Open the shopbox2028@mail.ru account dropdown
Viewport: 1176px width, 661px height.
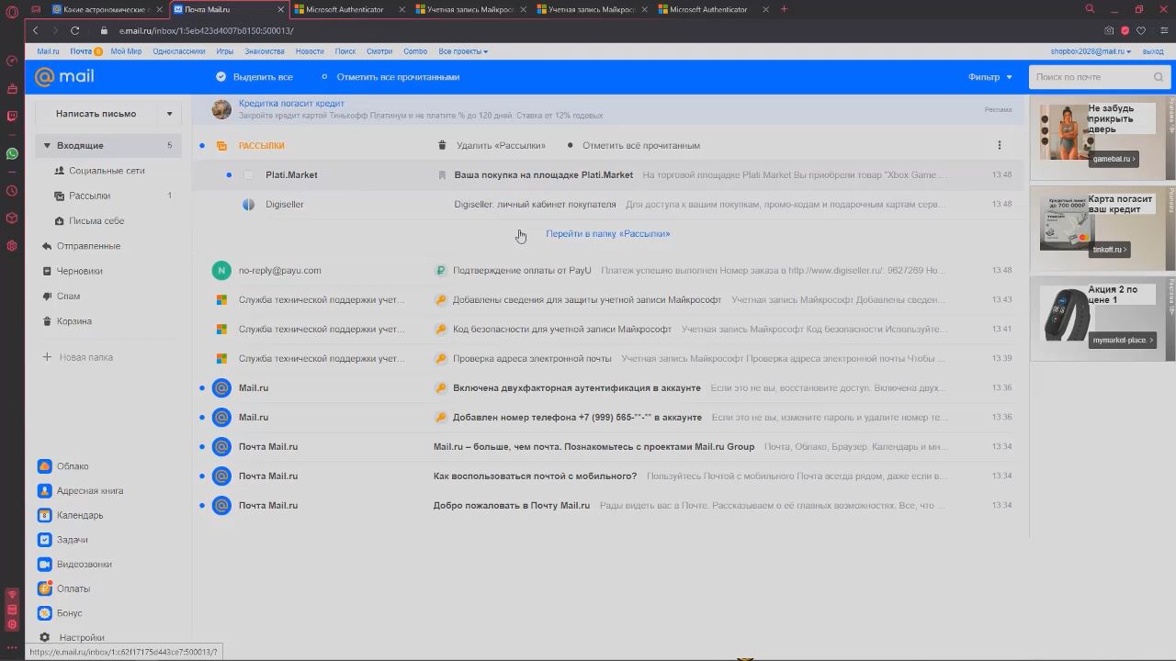tap(1090, 51)
